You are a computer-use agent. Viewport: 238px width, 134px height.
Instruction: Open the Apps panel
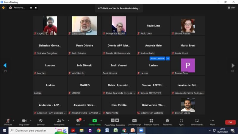click(x=181, y=121)
